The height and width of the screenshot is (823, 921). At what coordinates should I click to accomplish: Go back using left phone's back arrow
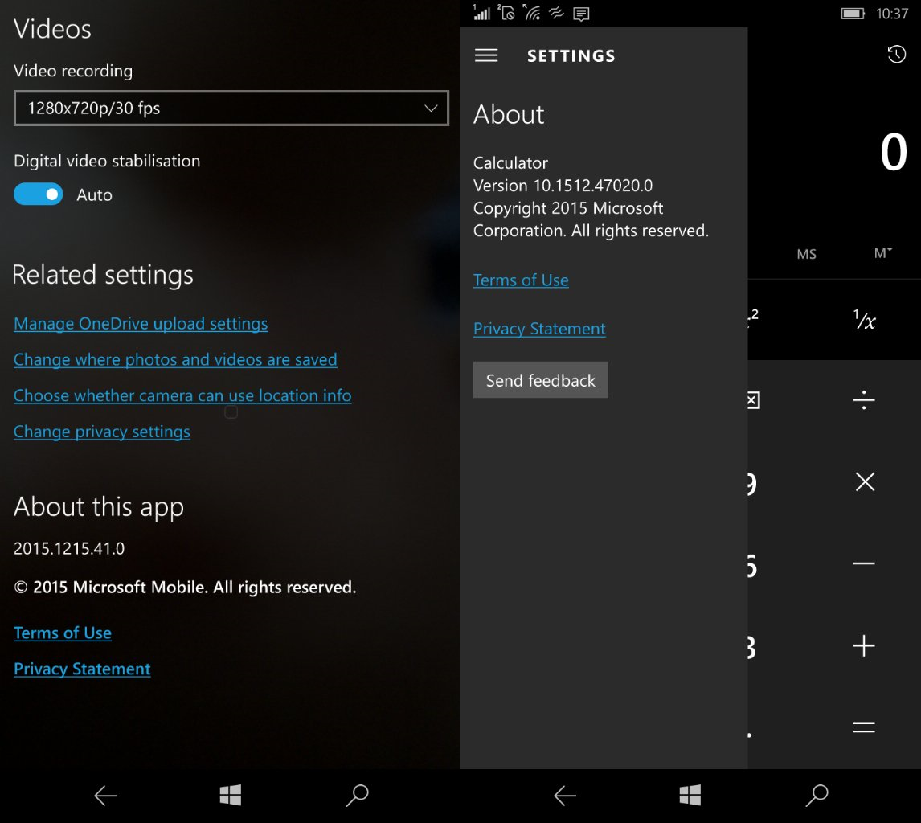tap(105, 796)
